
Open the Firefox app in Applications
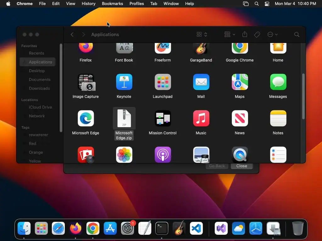(86, 48)
